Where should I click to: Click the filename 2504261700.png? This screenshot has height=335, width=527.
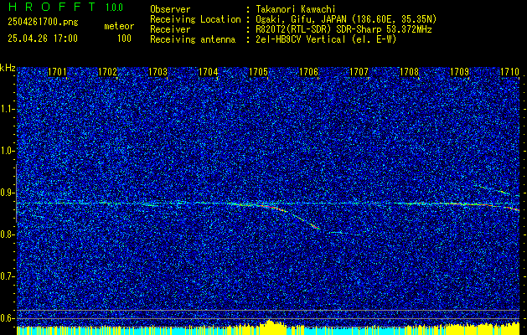[43, 23]
